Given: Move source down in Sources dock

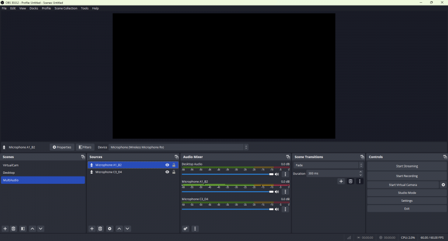Looking at the screenshot, I should coord(128,229).
